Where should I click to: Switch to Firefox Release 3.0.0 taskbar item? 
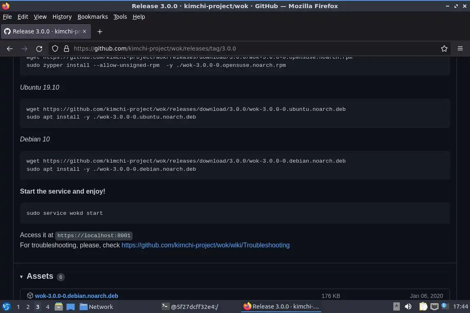281,306
